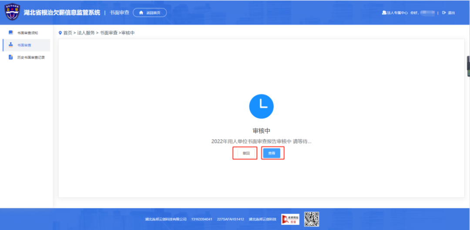Screen dimensions: 470x230
Task: Click the system shield logo in header
Action: [12, 12]
